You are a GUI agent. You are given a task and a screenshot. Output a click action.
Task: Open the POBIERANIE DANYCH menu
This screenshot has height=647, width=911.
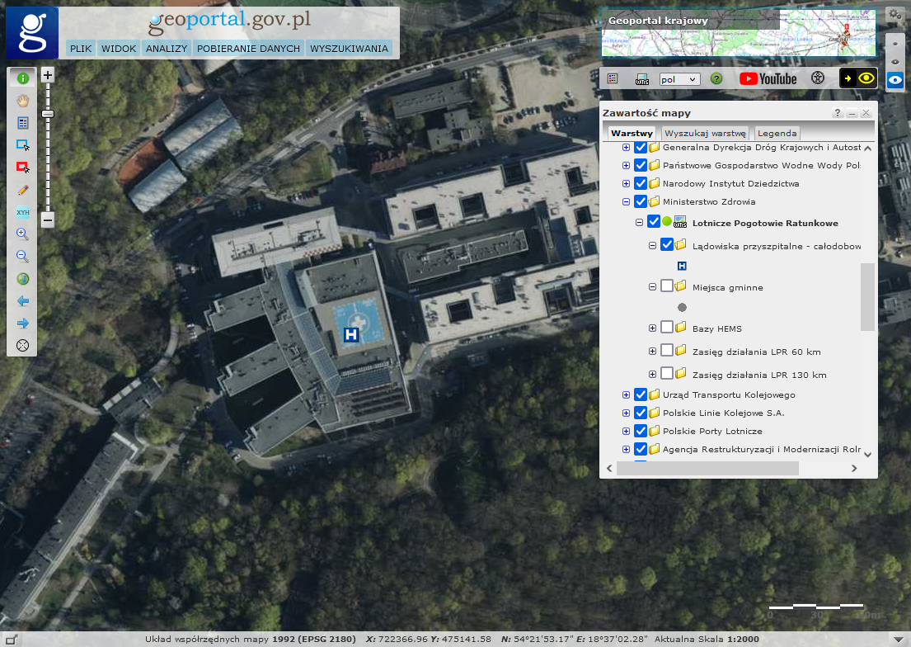[x=248, y=49]
